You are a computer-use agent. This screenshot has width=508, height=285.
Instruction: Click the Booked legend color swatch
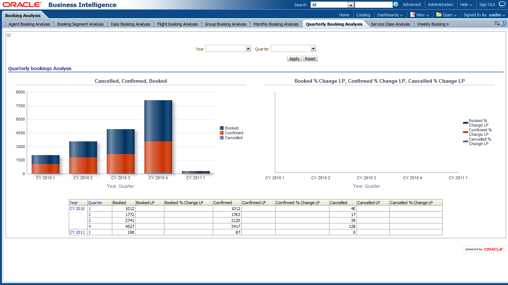222,128
